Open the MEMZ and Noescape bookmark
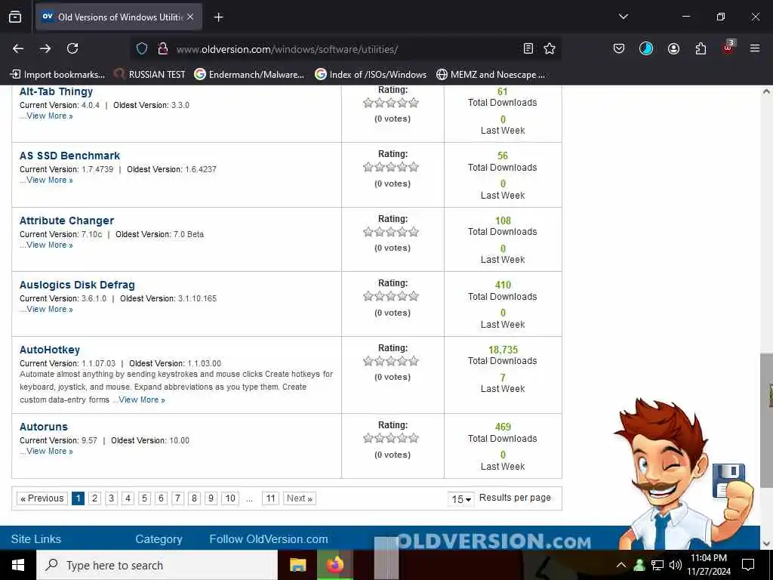Viewport: 773px width, 580px height. pos(491,75)
